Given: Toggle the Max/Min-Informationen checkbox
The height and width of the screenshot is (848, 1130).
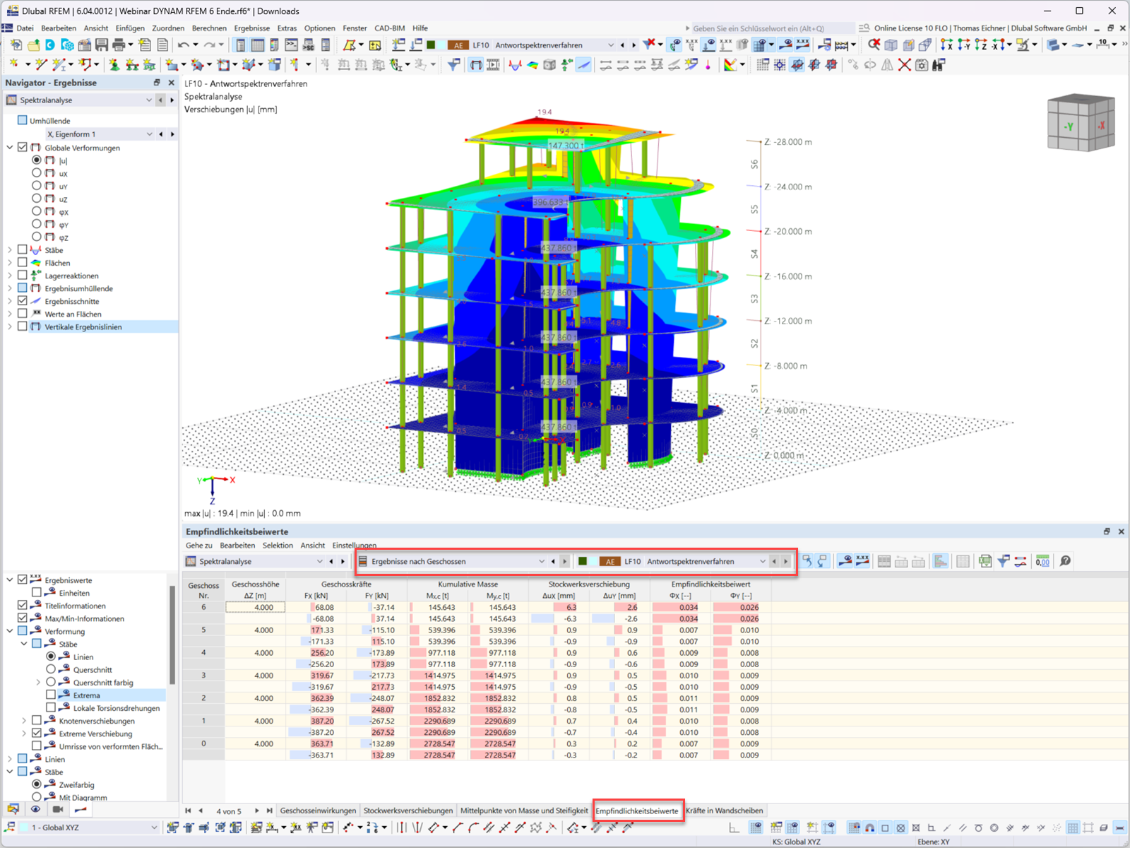Looking at the screenshot, I should [22, 618].
